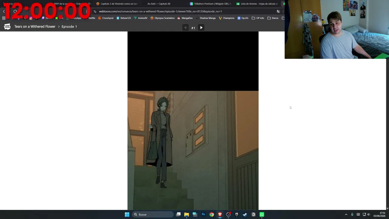Open Epic Games Launcher from the taskbar
This screenshot has width=389, height=219.
[x=237, y=215]
